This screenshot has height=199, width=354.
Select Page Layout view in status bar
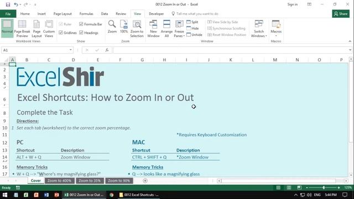[289, 187]
